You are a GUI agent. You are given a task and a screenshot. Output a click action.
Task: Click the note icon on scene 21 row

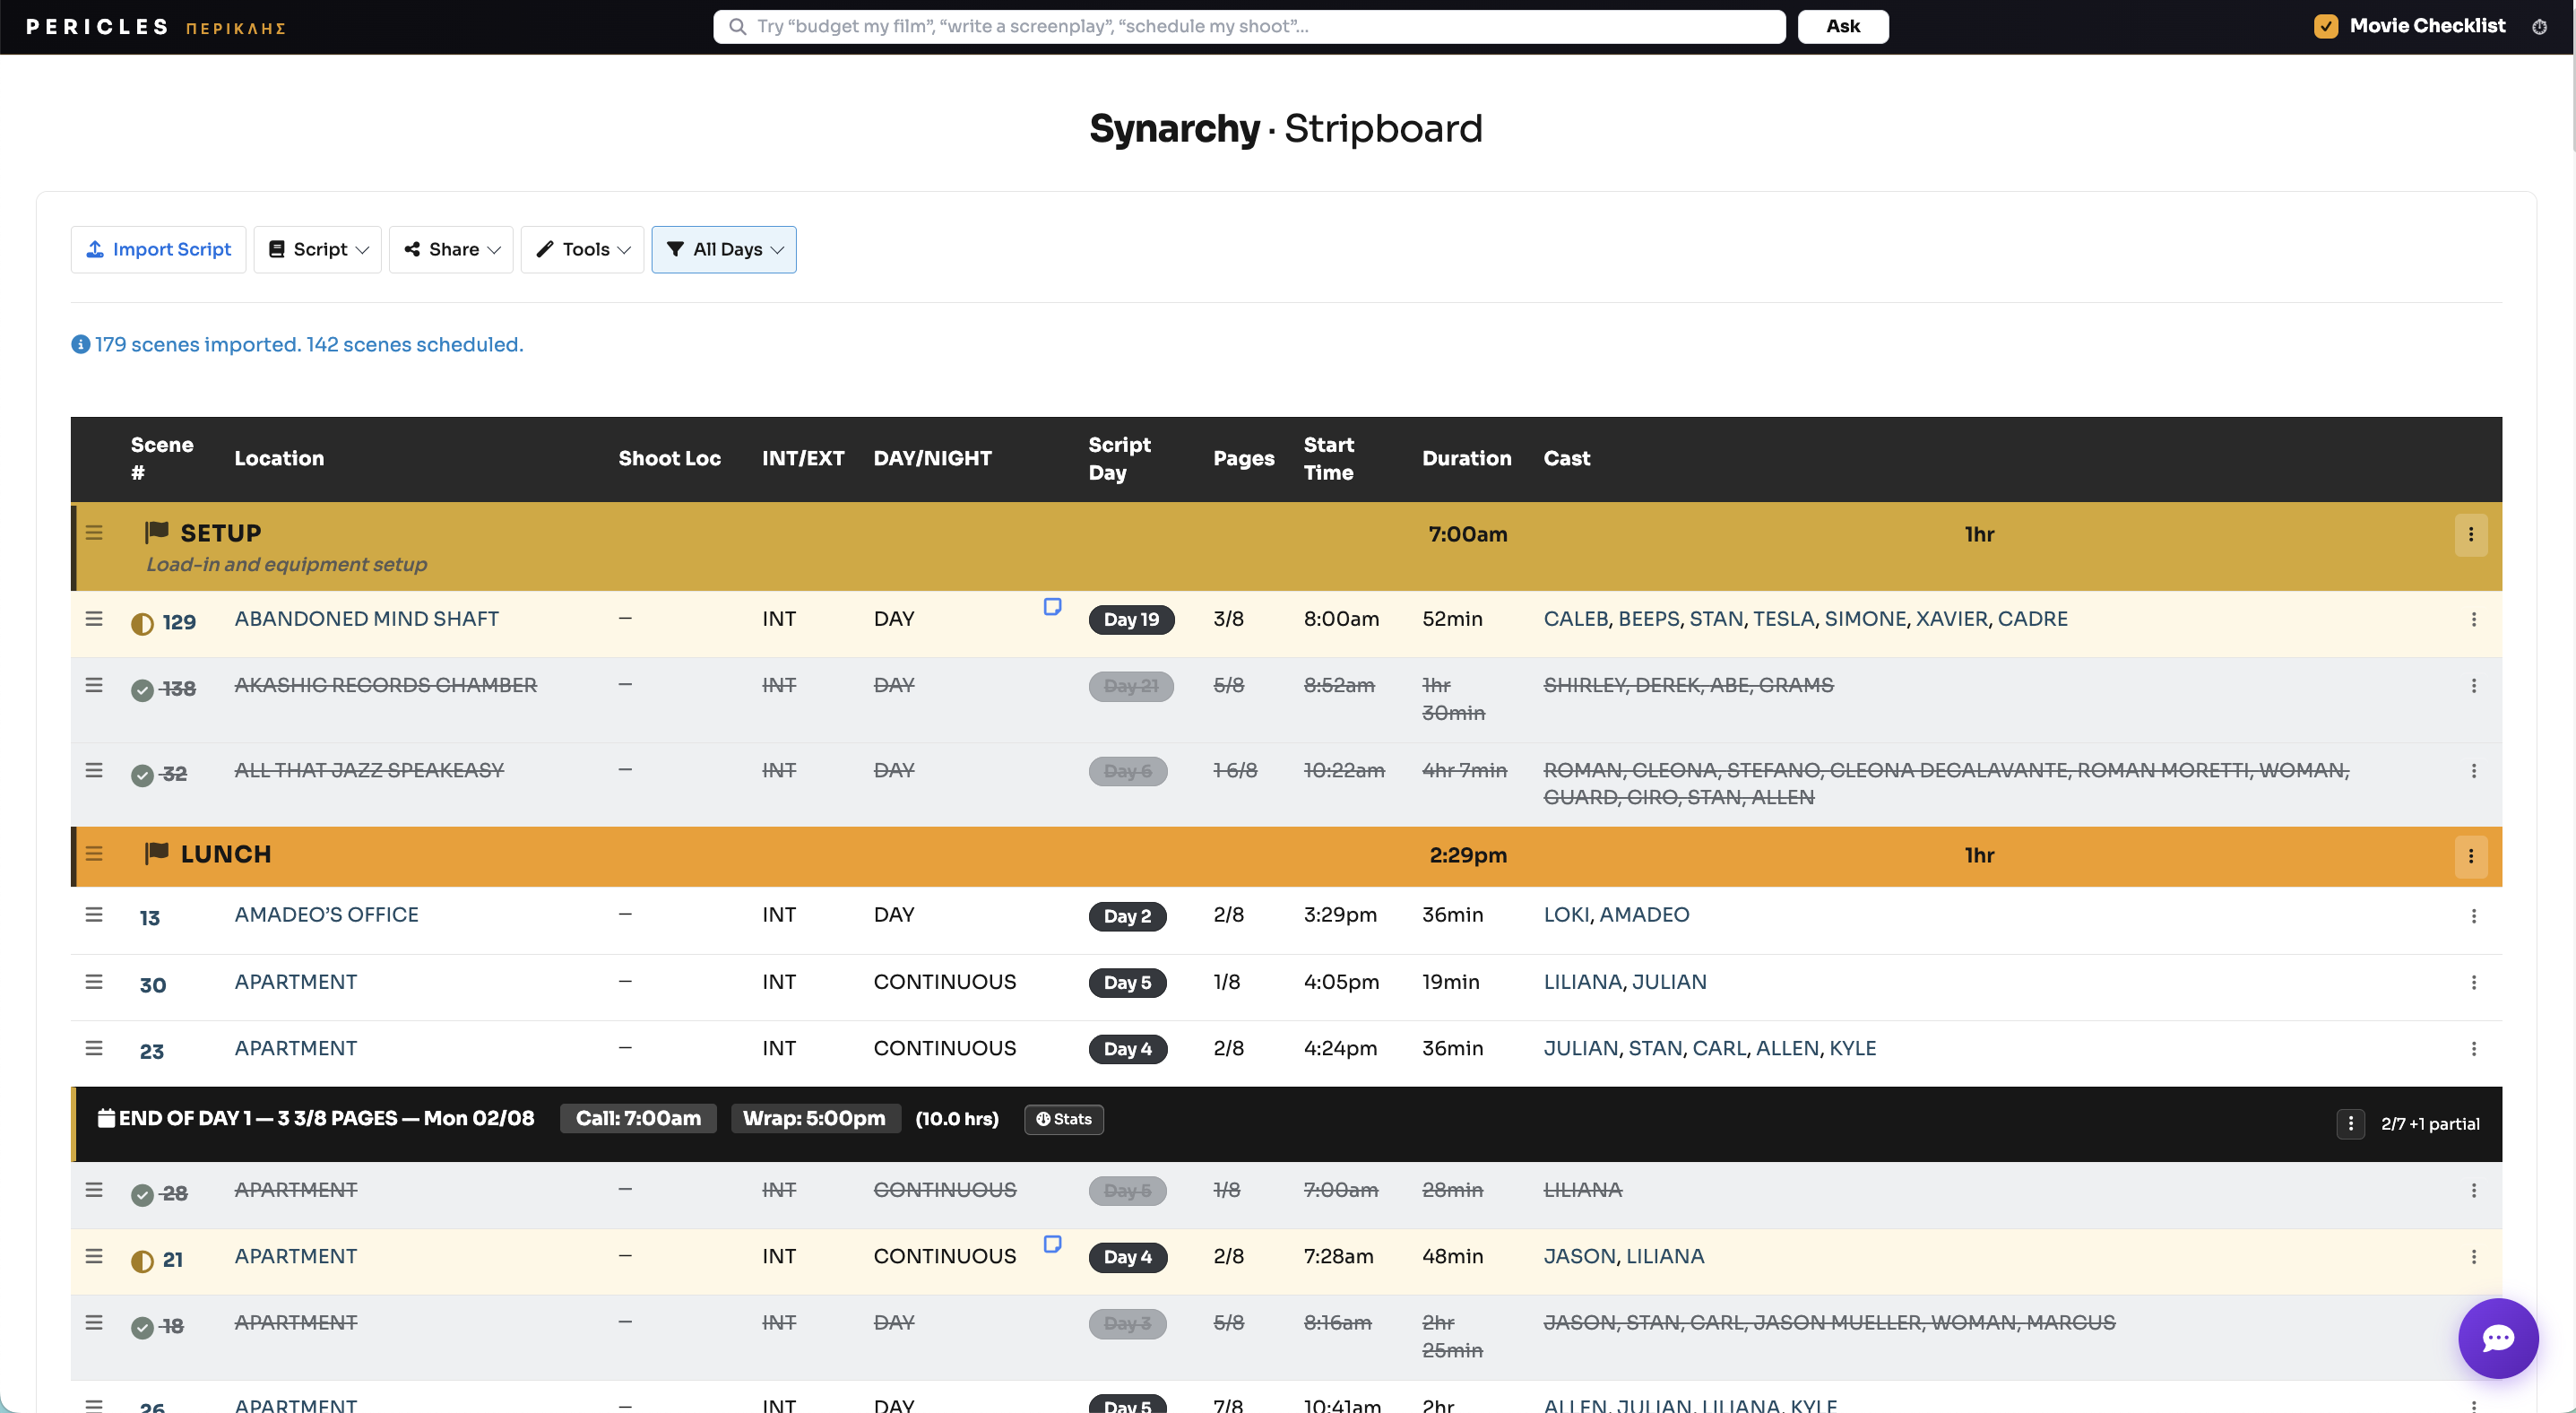(x=1052, y=1244)
